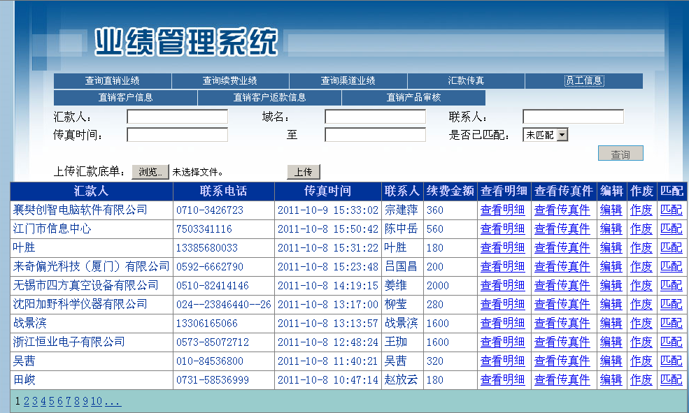Open 查询渠道业绩 menu tab
Screen dimensions: 689x413
348,81
